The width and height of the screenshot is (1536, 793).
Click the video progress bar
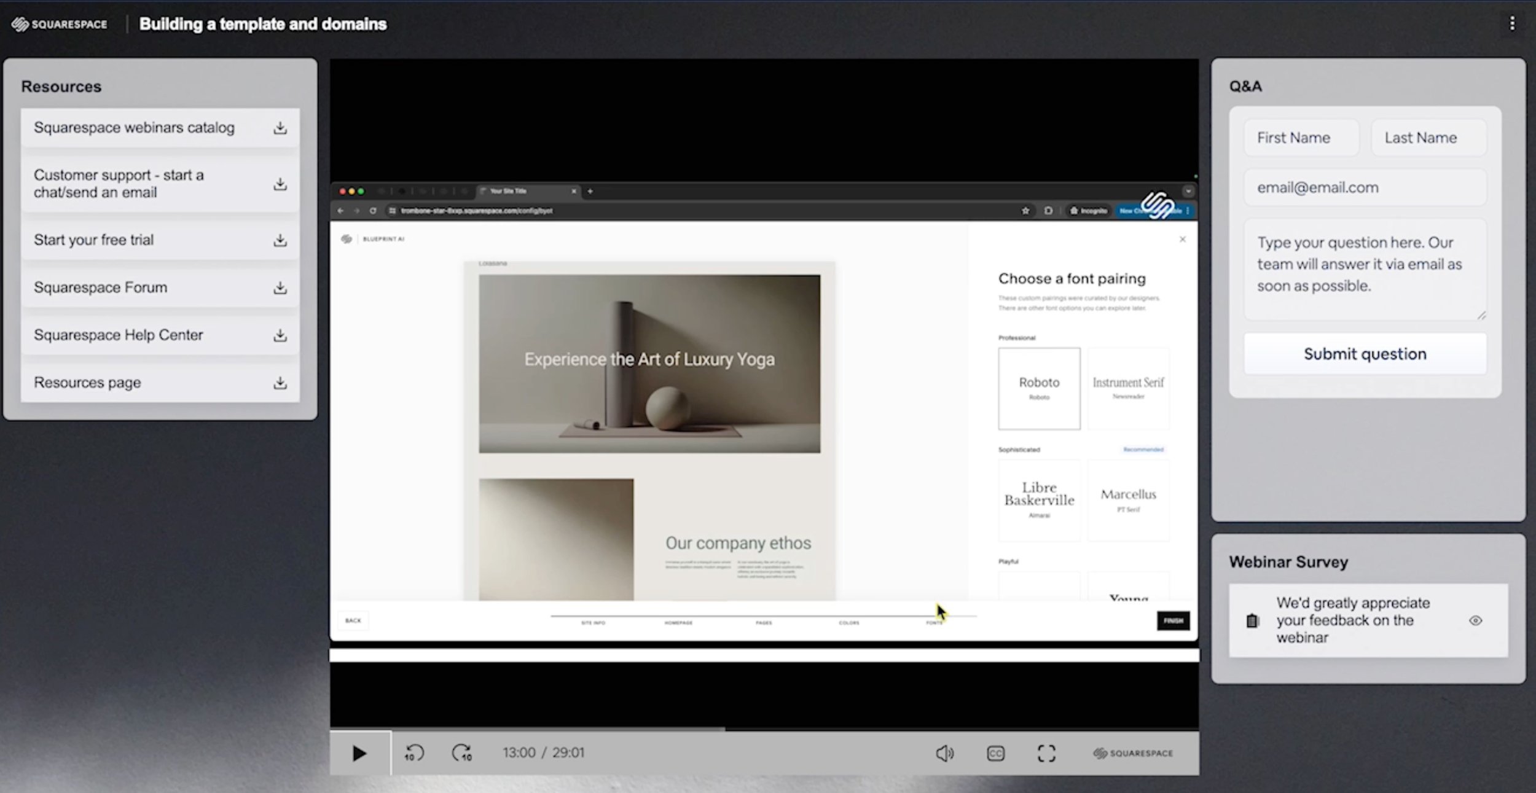764,729
